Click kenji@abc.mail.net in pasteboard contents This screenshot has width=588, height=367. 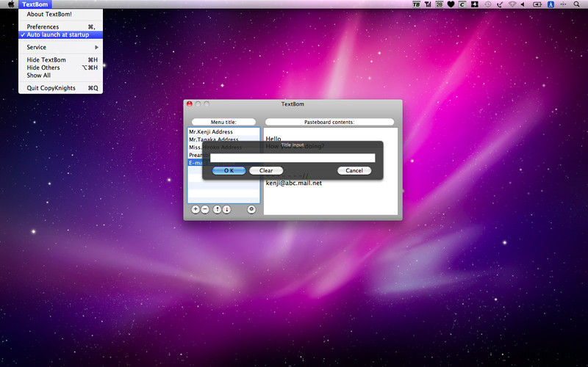coord(293,183)
